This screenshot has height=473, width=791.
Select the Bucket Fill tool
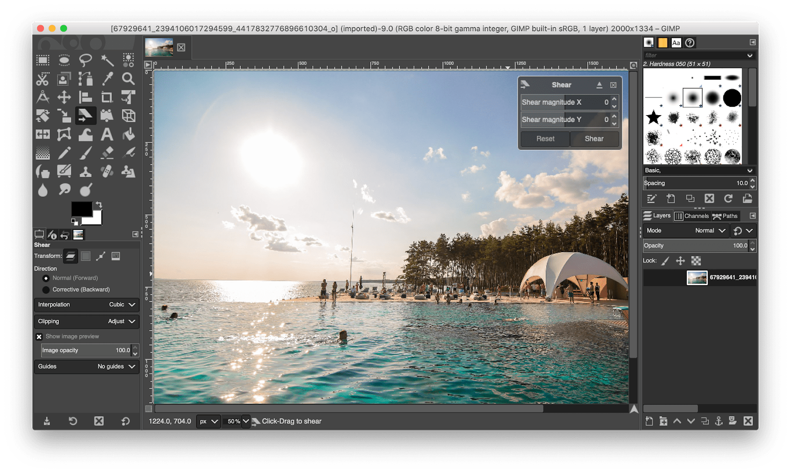128,134
